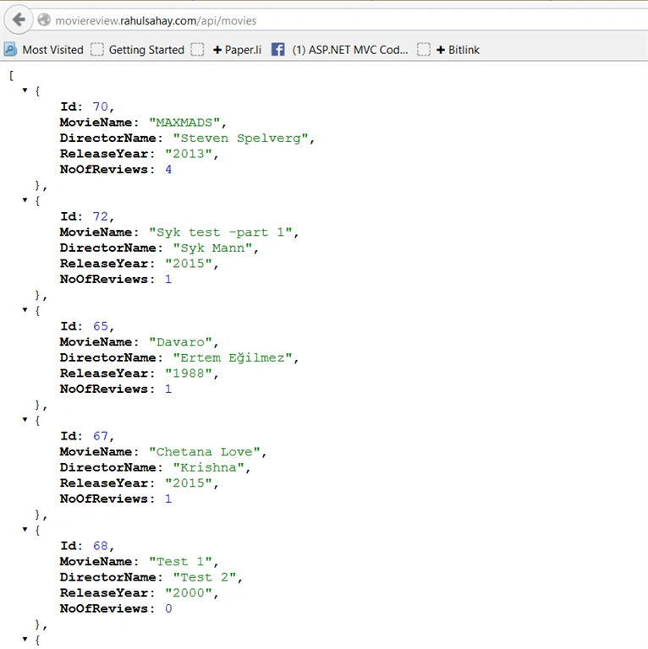Click the browser back arrow button
The image size is (648, 649).
click(x=19, y=19)
